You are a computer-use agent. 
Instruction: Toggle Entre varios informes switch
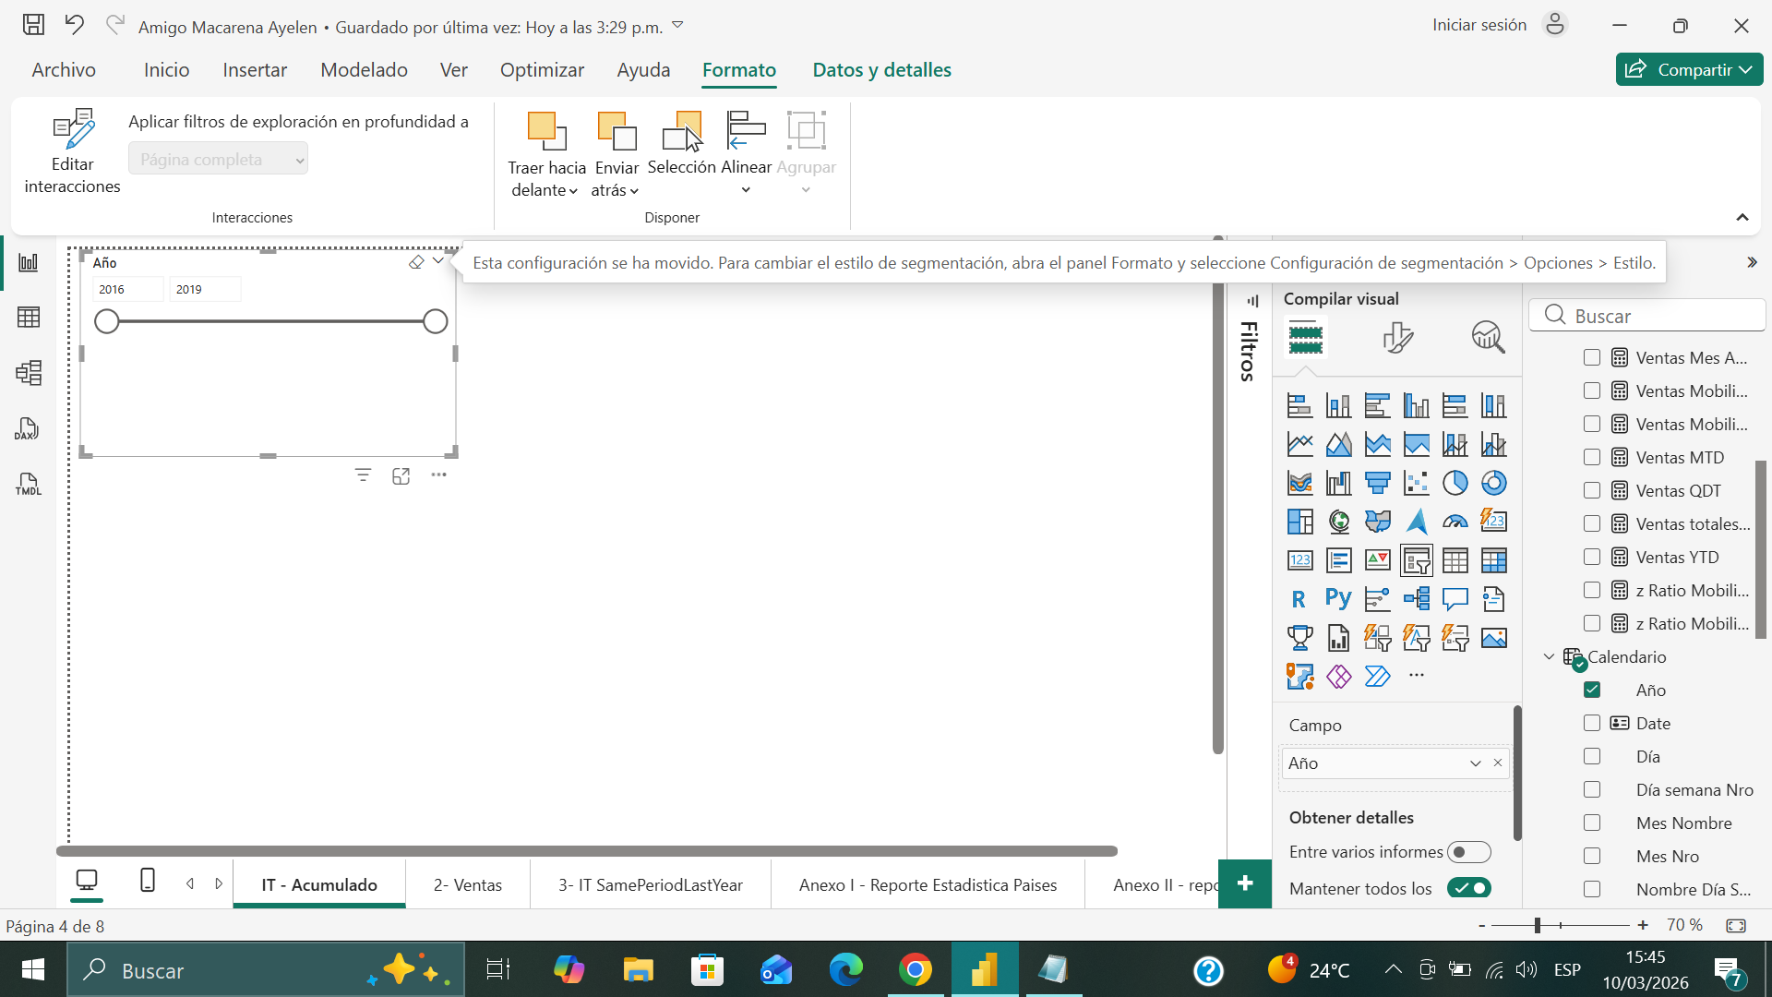tap(1468, 852)
